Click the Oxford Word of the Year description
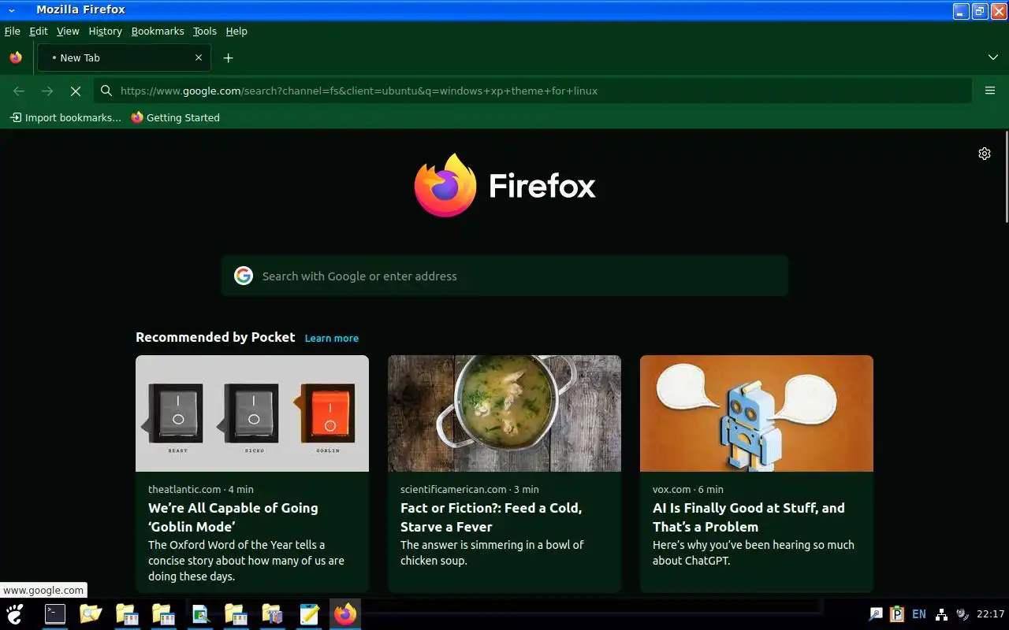1009x630 pixels. [246, 561]
